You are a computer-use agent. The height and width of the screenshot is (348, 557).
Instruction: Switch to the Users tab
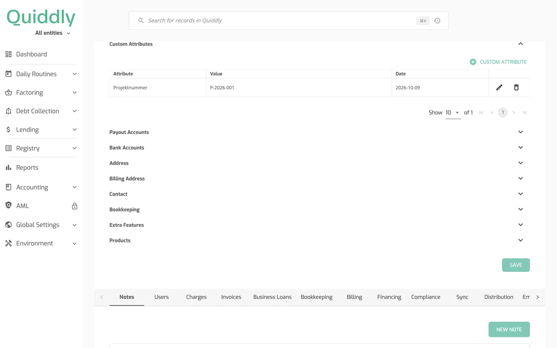point(162,297)
